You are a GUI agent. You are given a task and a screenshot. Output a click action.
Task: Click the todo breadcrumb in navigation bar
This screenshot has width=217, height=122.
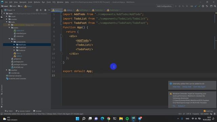(13, 6)
